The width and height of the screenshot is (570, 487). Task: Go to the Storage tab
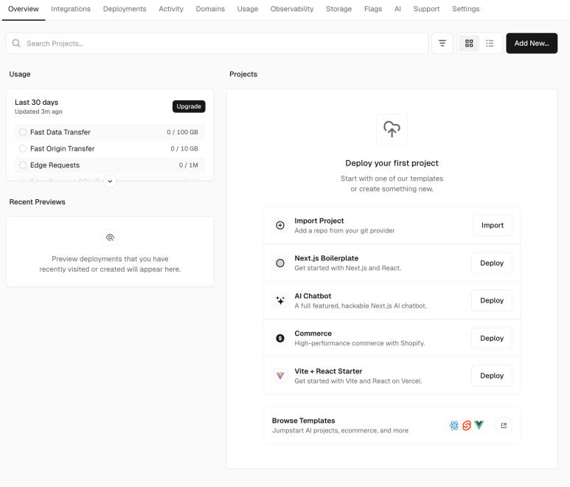pos(338,9)
